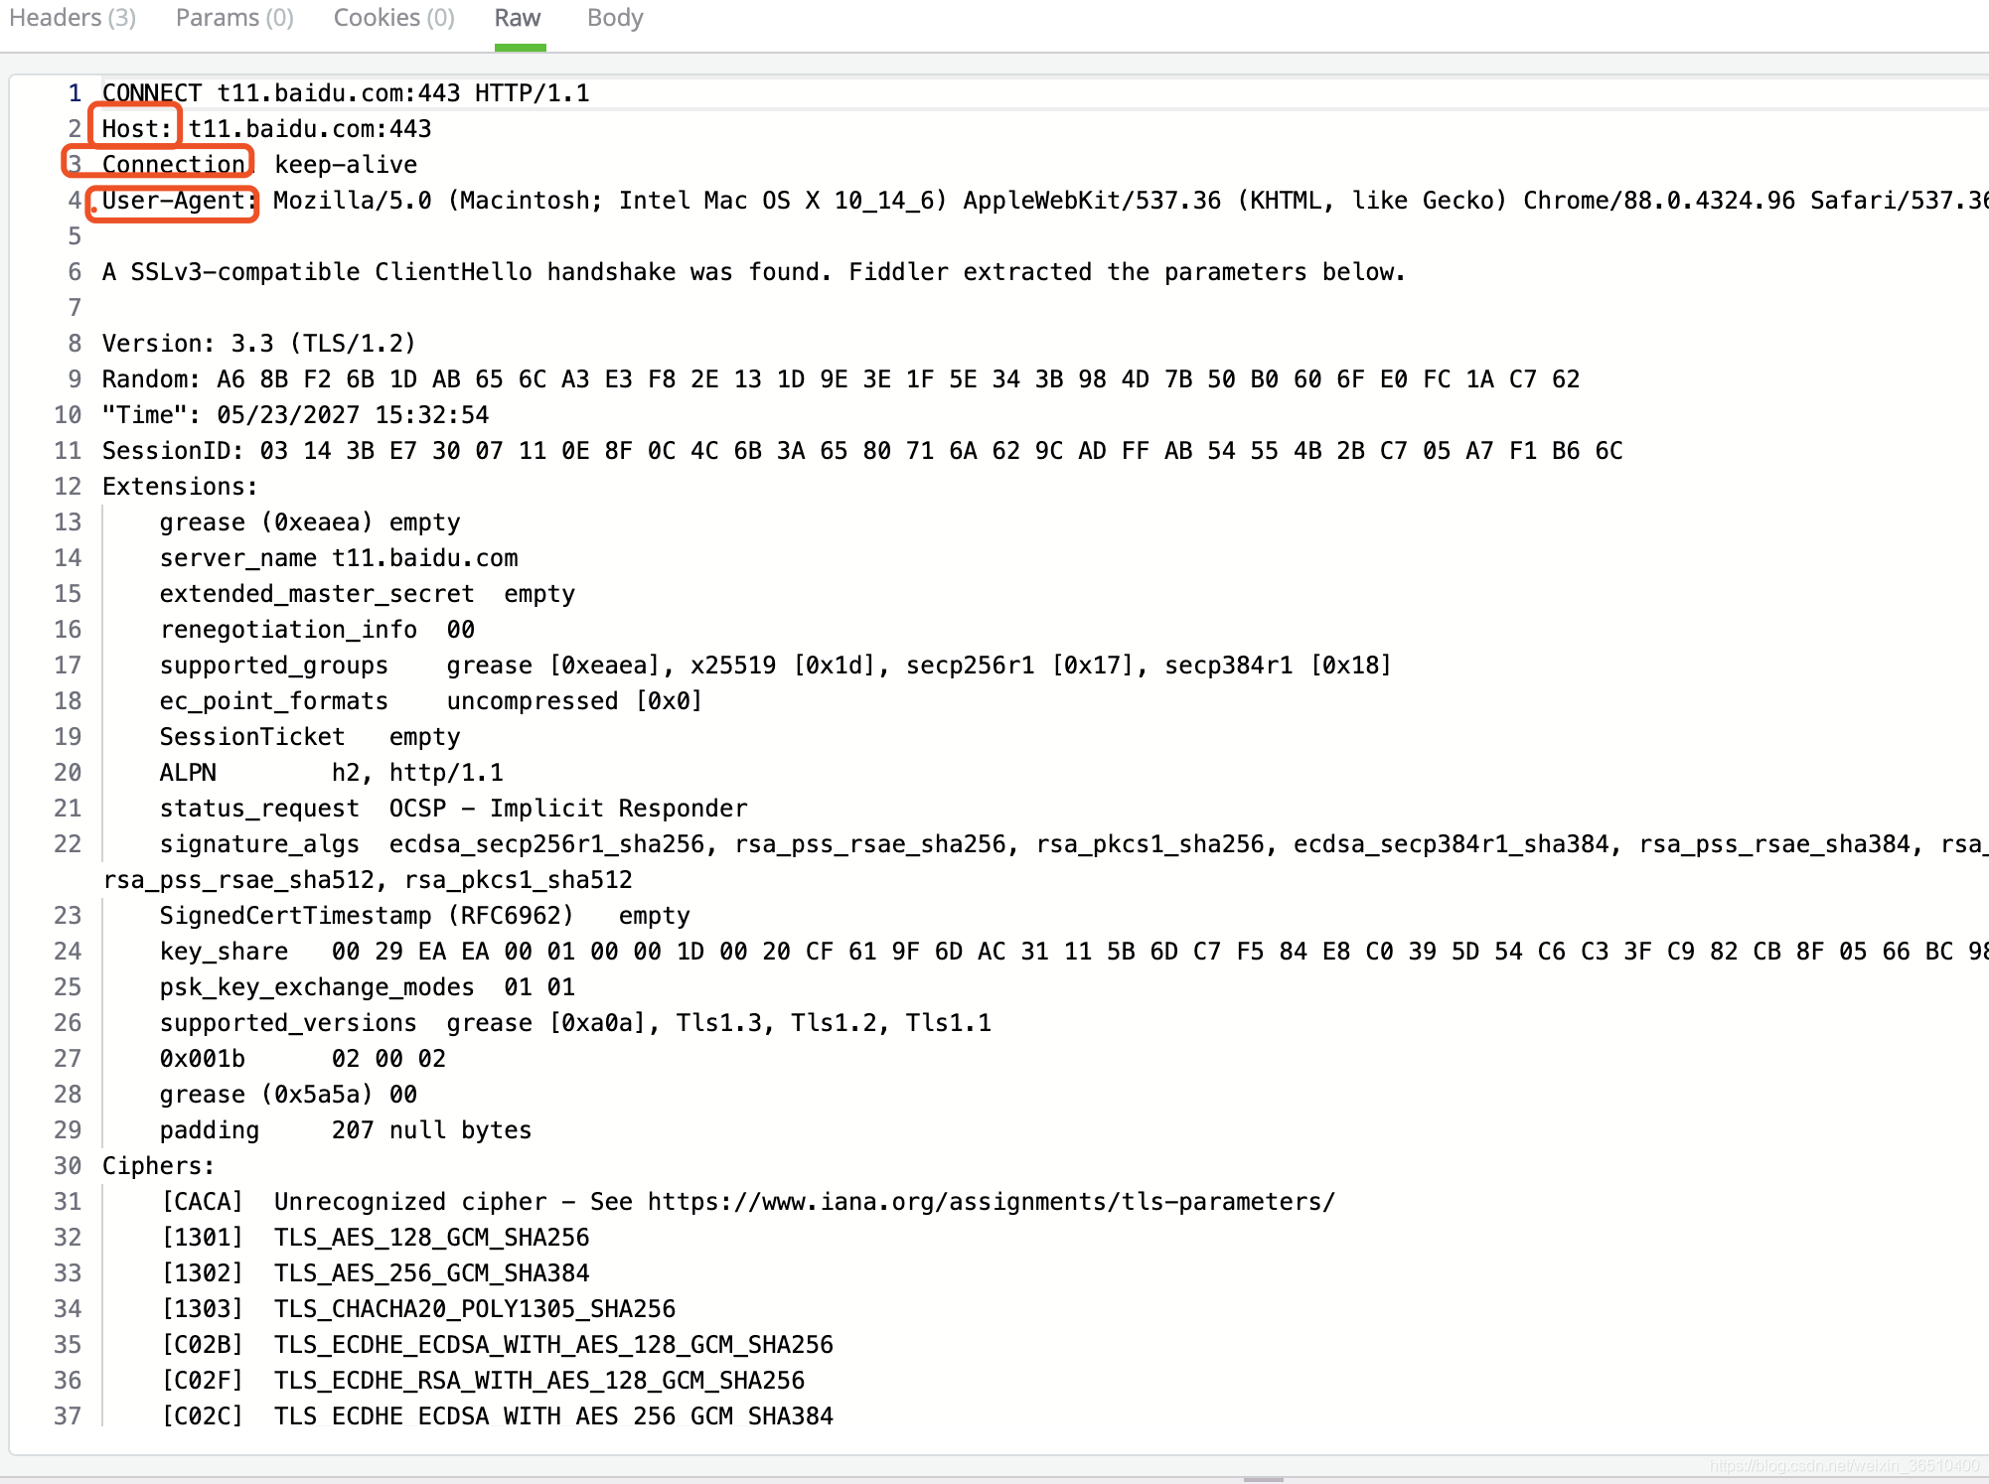Switch to the Body tab
This screenshot has height=1484, width=1989.
615,18
